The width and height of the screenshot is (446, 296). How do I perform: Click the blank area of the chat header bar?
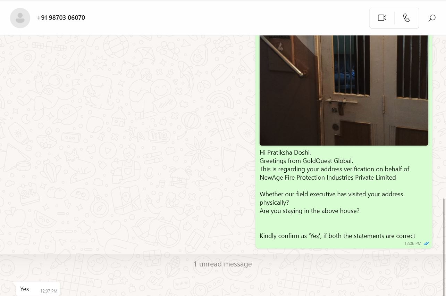tap(226, 18)
